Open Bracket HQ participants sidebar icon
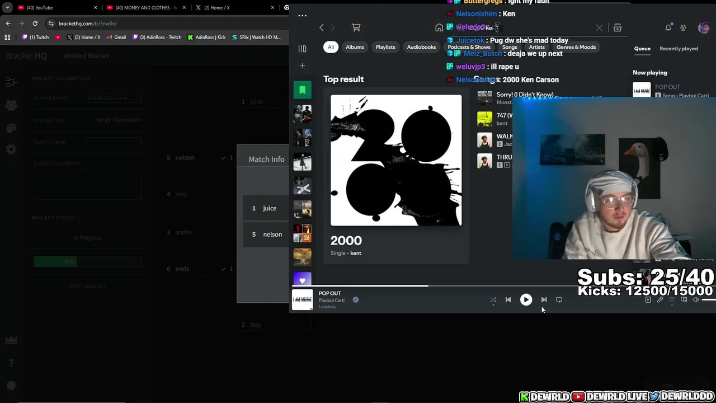This screenshot has height=403, width=716. coord(11,105)
